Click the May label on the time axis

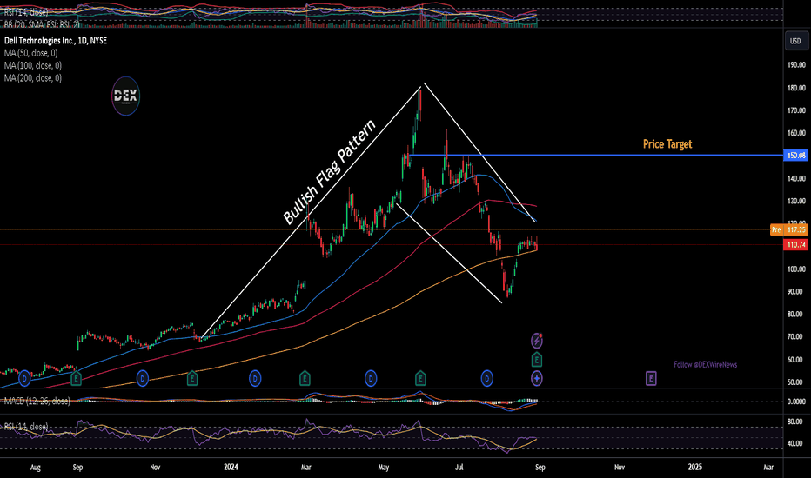pos(383,468)
